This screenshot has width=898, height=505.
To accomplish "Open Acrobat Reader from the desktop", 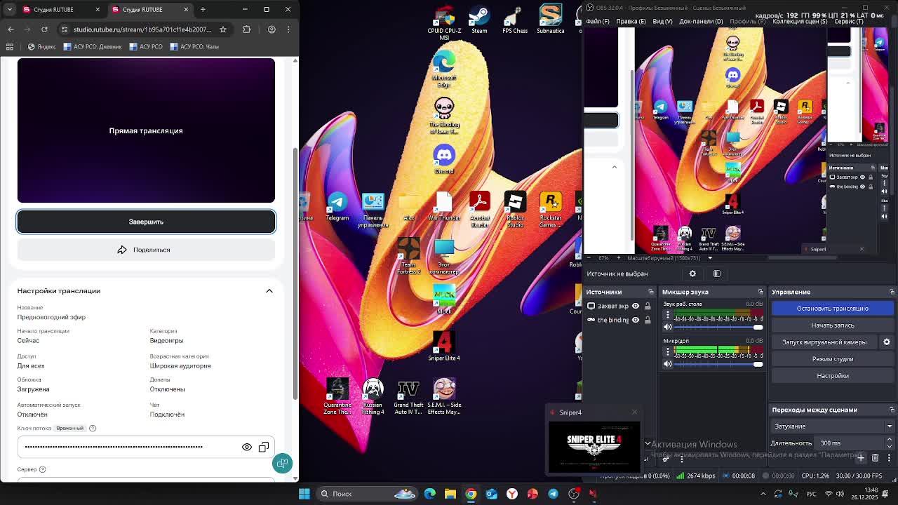I will (x=480, y=209).
